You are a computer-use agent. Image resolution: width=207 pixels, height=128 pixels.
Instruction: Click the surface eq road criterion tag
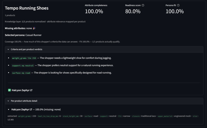pos(21,73)
